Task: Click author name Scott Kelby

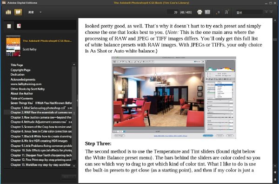Action: click(30, 49)
